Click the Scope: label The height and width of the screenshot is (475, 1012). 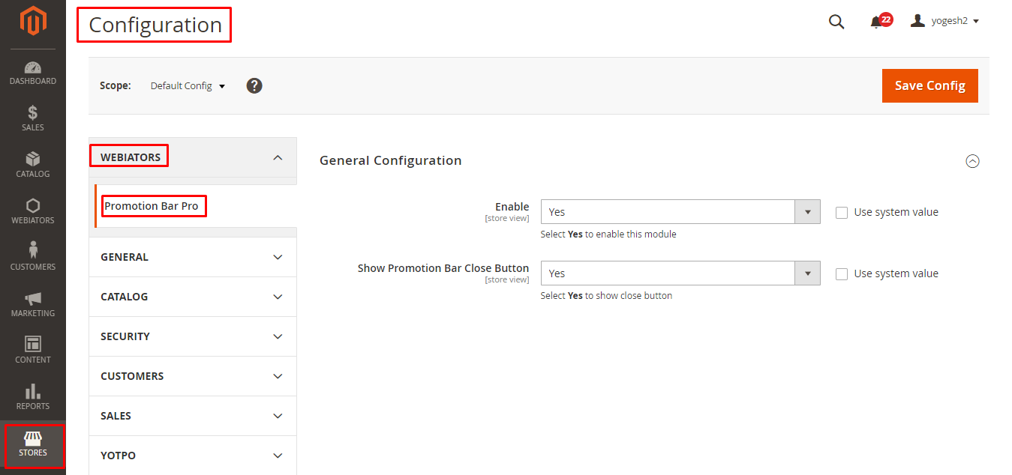coord(116,85)
